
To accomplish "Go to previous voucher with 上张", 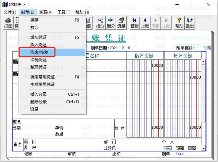I will pyautogui.click(x=145, y=23).
